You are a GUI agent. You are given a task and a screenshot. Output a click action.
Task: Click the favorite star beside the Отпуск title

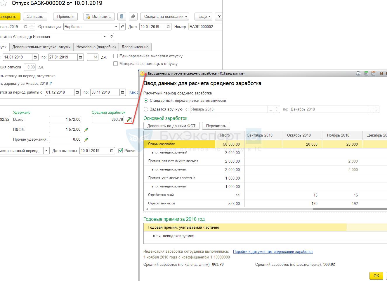[x=3, y=4]
